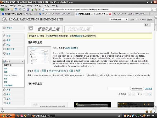
Task: Open the 工具 Tools menu in Firefox
Action: [46, 6]
